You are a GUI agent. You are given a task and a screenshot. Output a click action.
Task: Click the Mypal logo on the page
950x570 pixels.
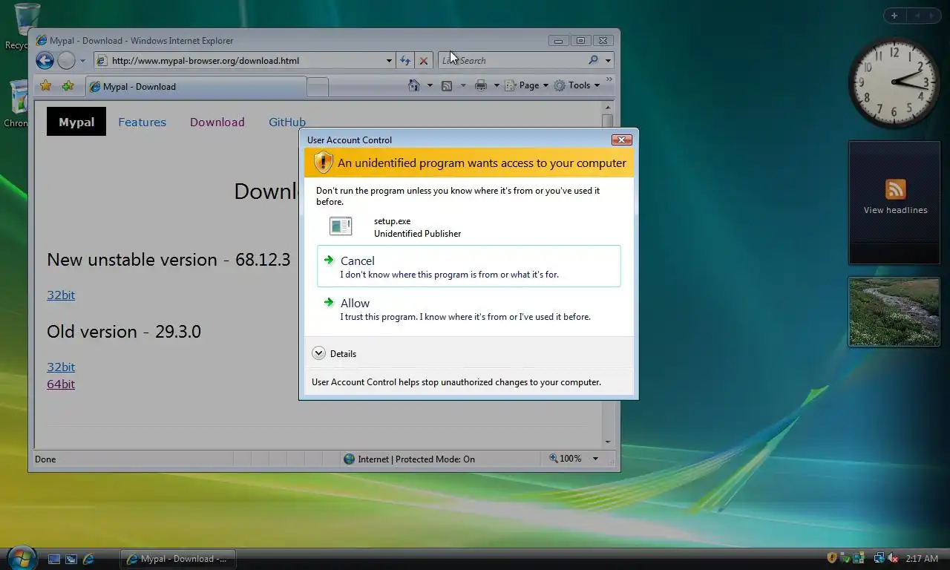tap(76, 122)
